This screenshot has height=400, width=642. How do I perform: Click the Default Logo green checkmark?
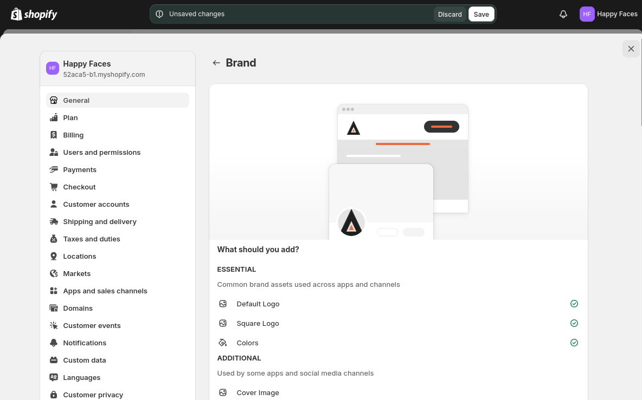pyautogui.click(x=574, y=304)
